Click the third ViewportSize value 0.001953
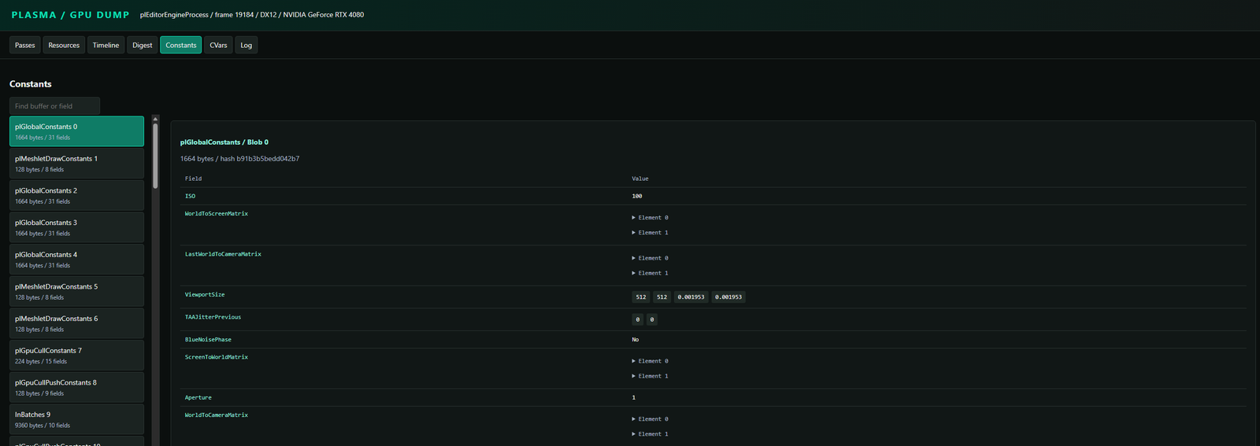The height and width of the screenshot is (446, 1260). [x=691, y=297]
